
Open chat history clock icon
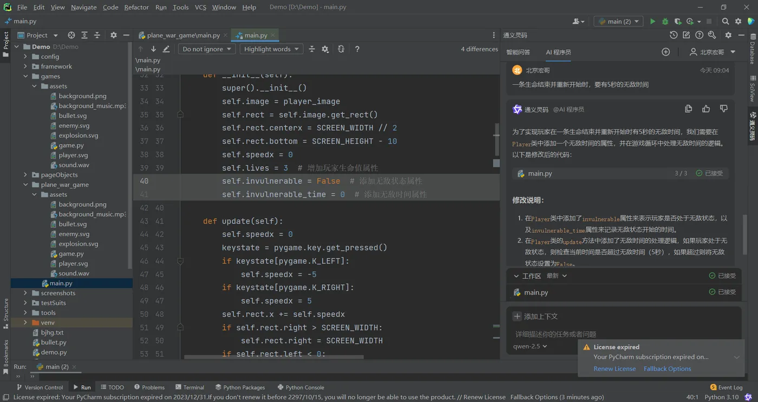coord(674,35)
